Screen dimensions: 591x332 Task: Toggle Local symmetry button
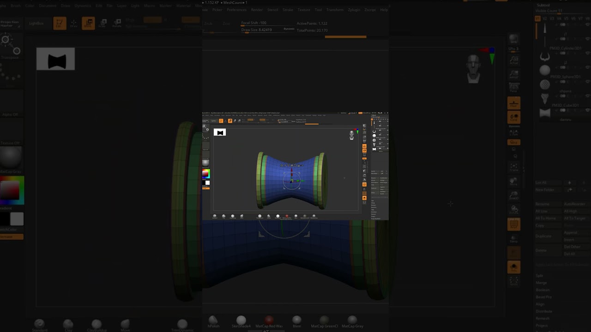(x=513, y=118)
